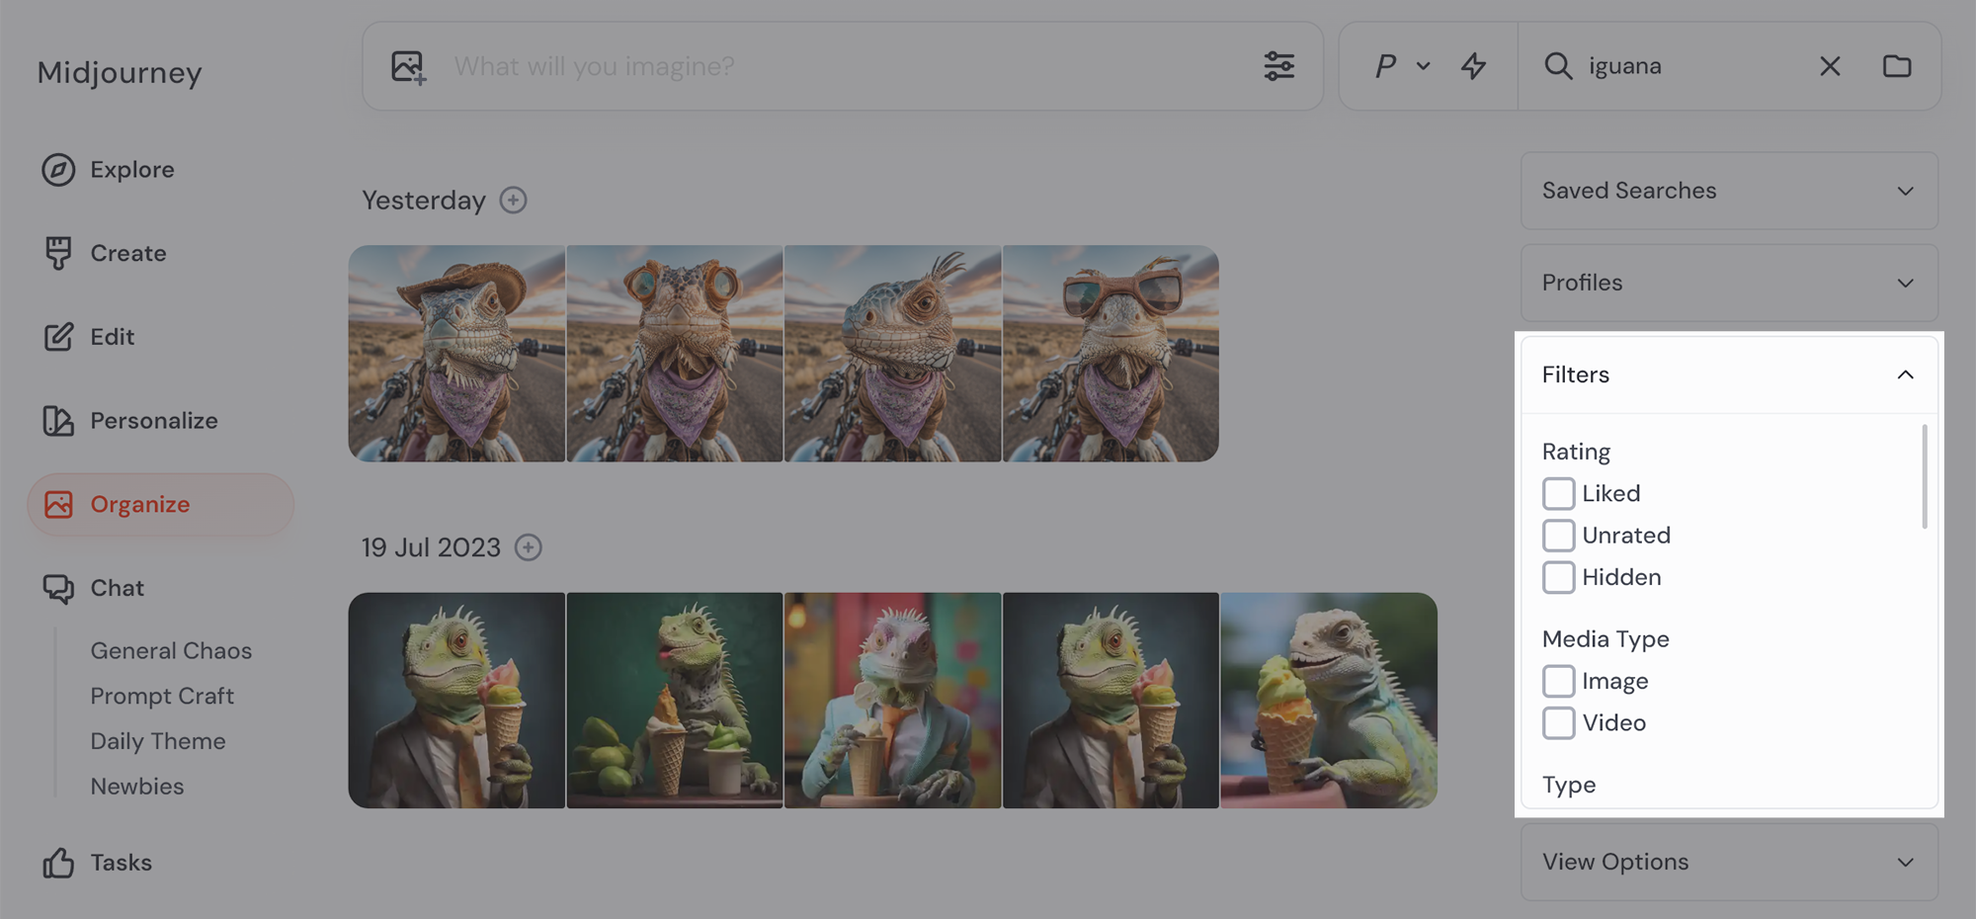
Task: Click the search magnifier icon
Action: tap(1558, 66)
